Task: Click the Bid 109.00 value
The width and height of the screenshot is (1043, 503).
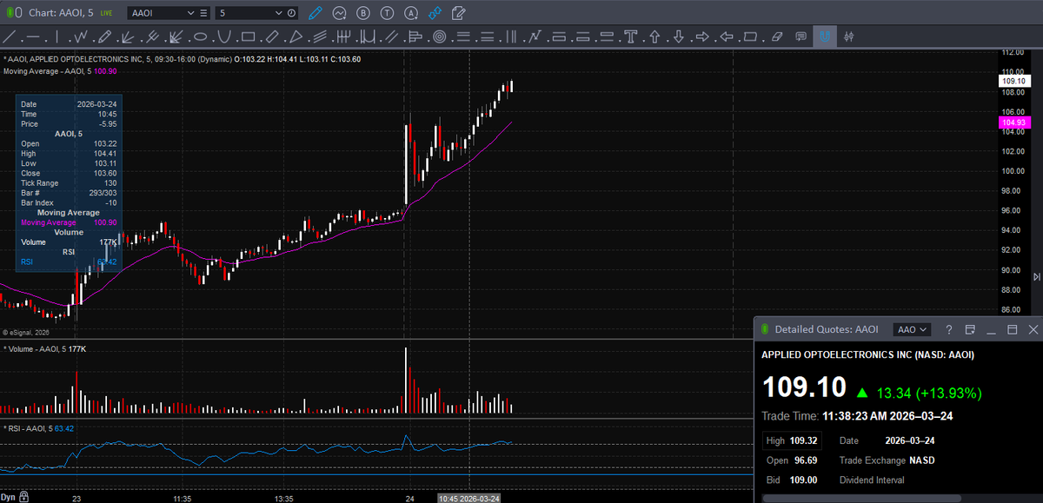Action: pos(804,480)
